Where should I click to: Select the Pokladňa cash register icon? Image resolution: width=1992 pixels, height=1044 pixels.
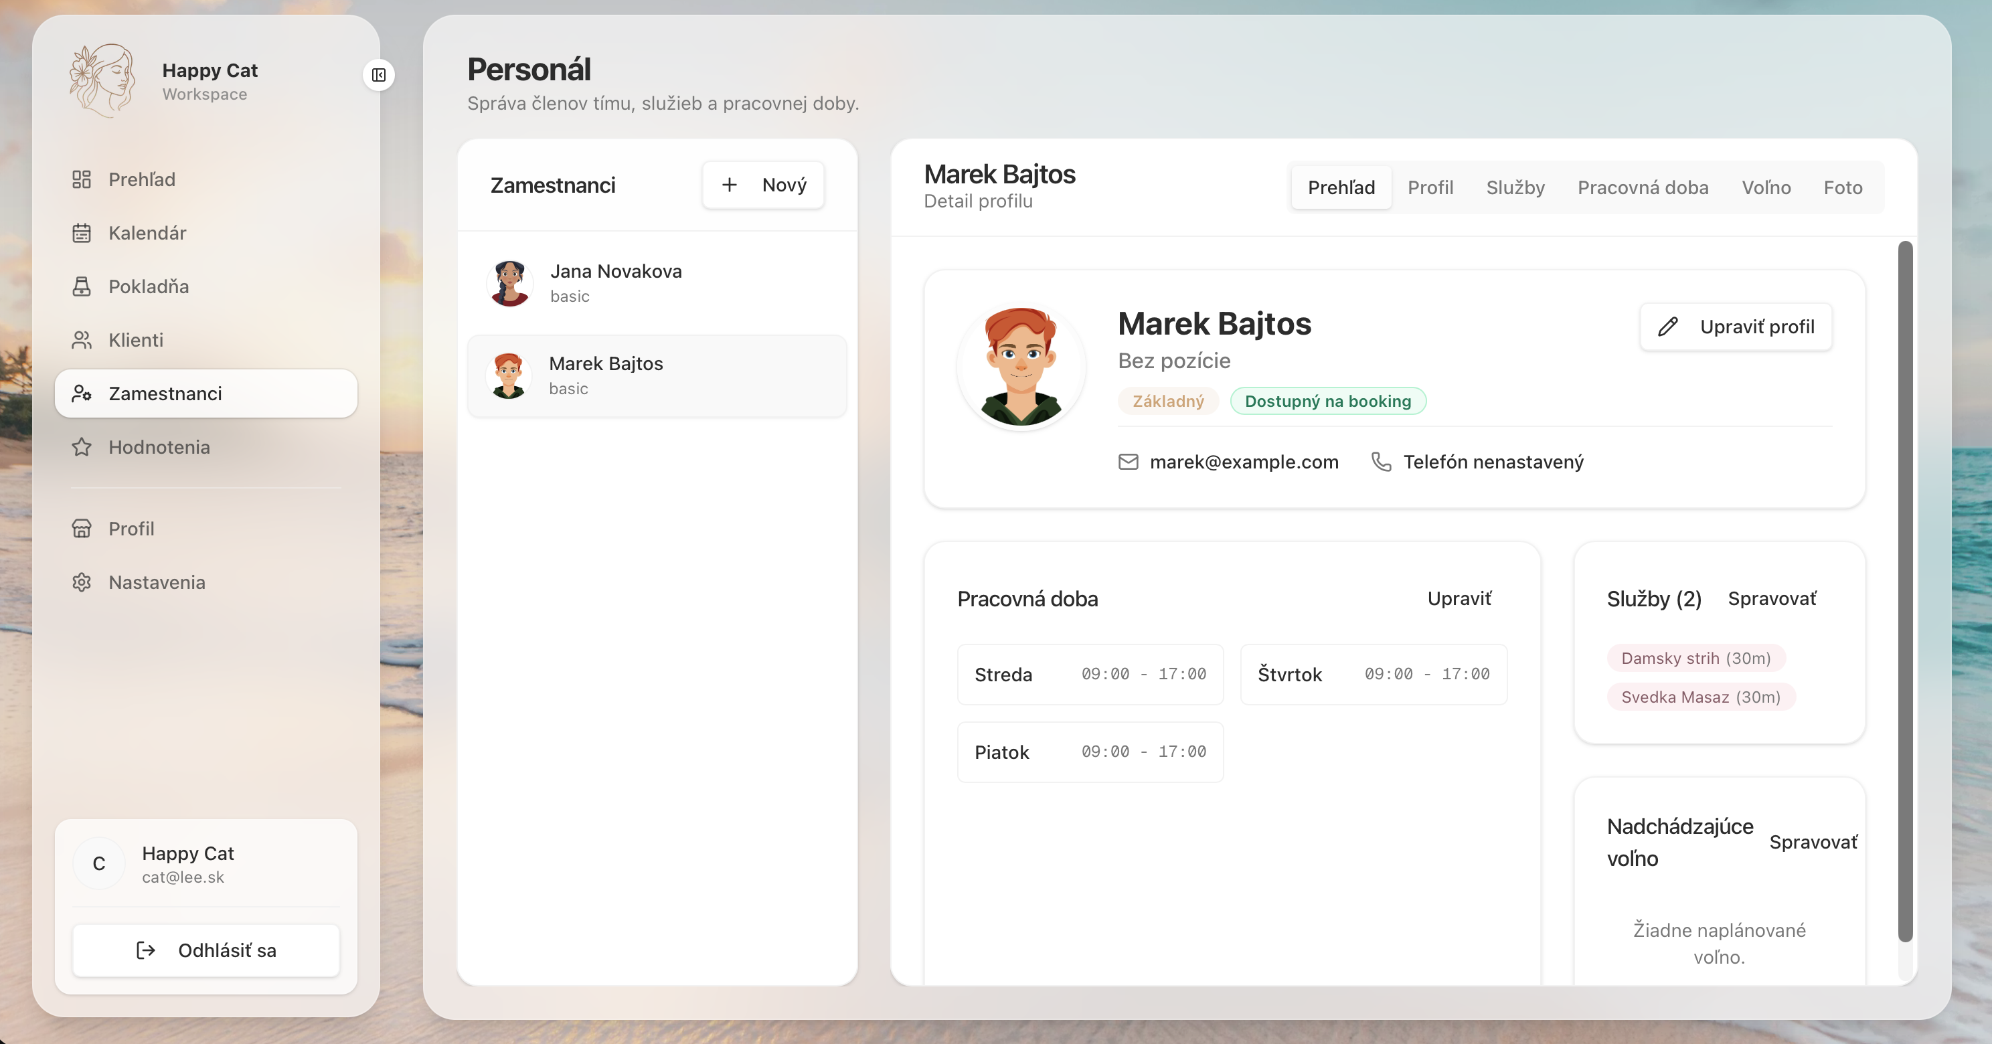82,286
